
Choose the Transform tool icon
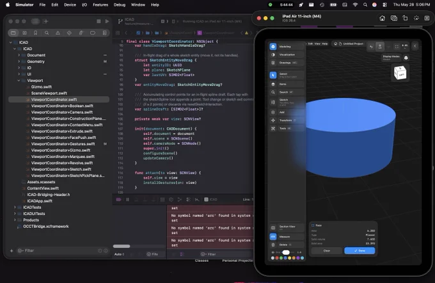coord(273,120)
